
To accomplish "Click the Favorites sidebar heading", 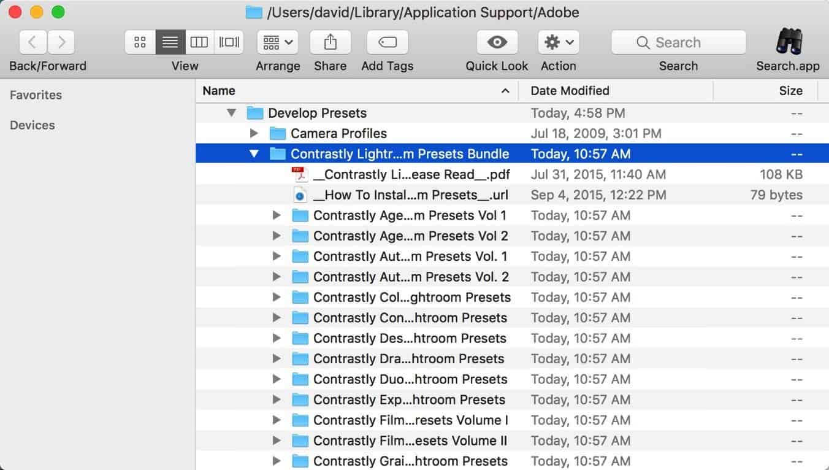I will (36, 95).
